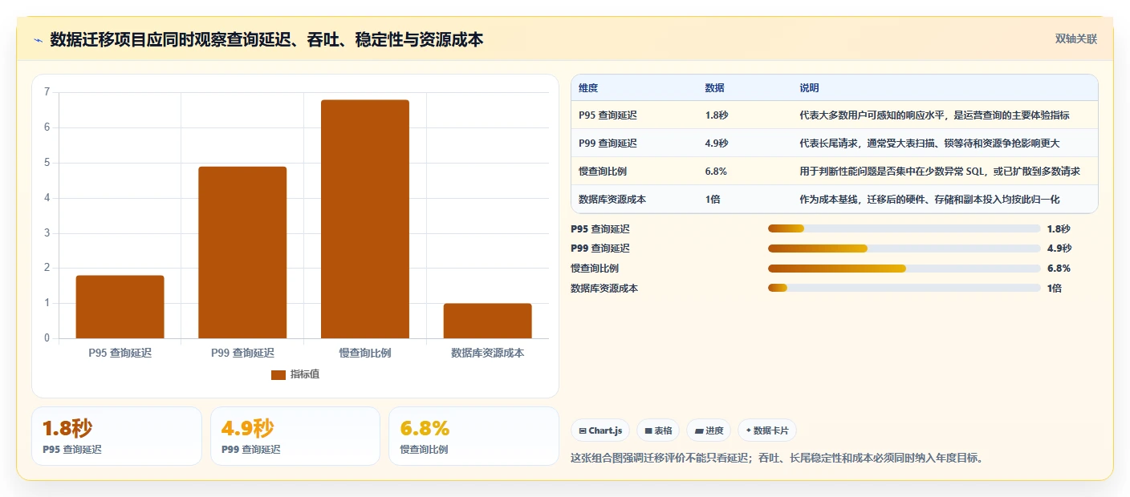Click the footnote text about 迁移评价
Viewport: 1130px width, 497px height.
coord(777,459)
